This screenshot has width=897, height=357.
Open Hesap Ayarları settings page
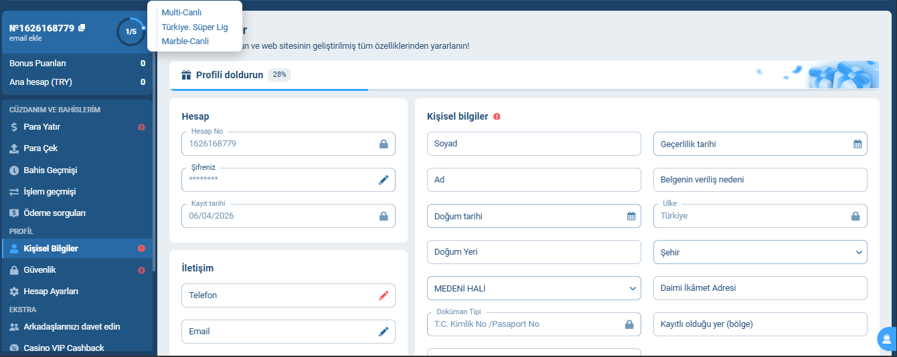point(51,291)
